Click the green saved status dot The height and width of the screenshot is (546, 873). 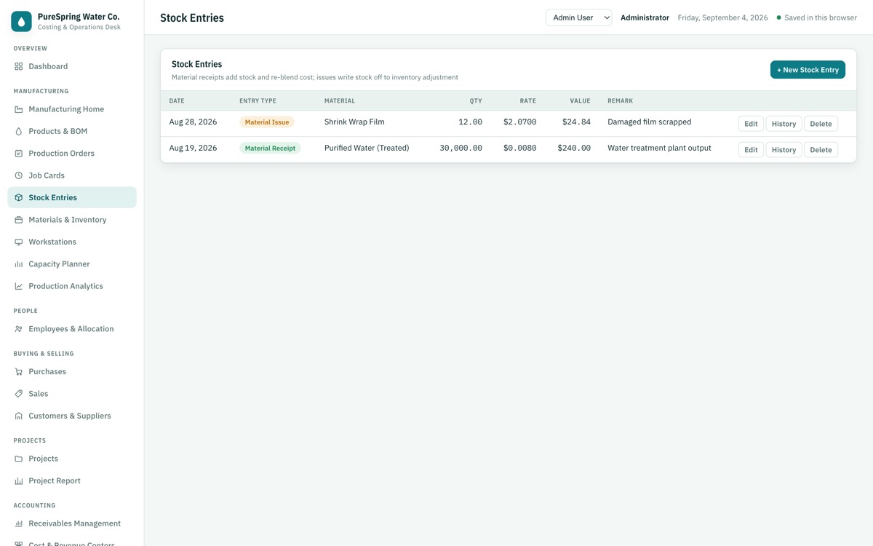pyautogui.click(x=779, y=17)
